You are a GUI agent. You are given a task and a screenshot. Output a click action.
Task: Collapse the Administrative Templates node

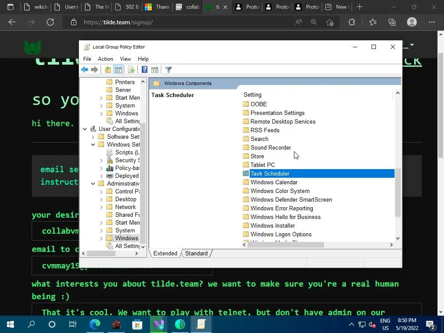93,184
